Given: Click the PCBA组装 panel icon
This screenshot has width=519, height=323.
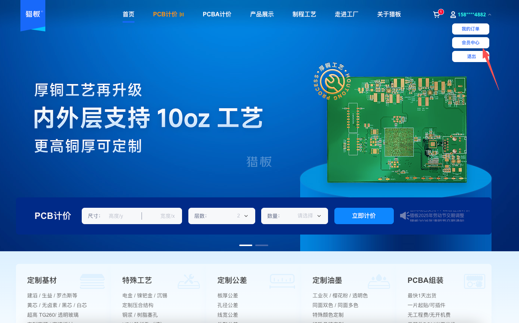Looking at the screenshot, I should 475,281.
